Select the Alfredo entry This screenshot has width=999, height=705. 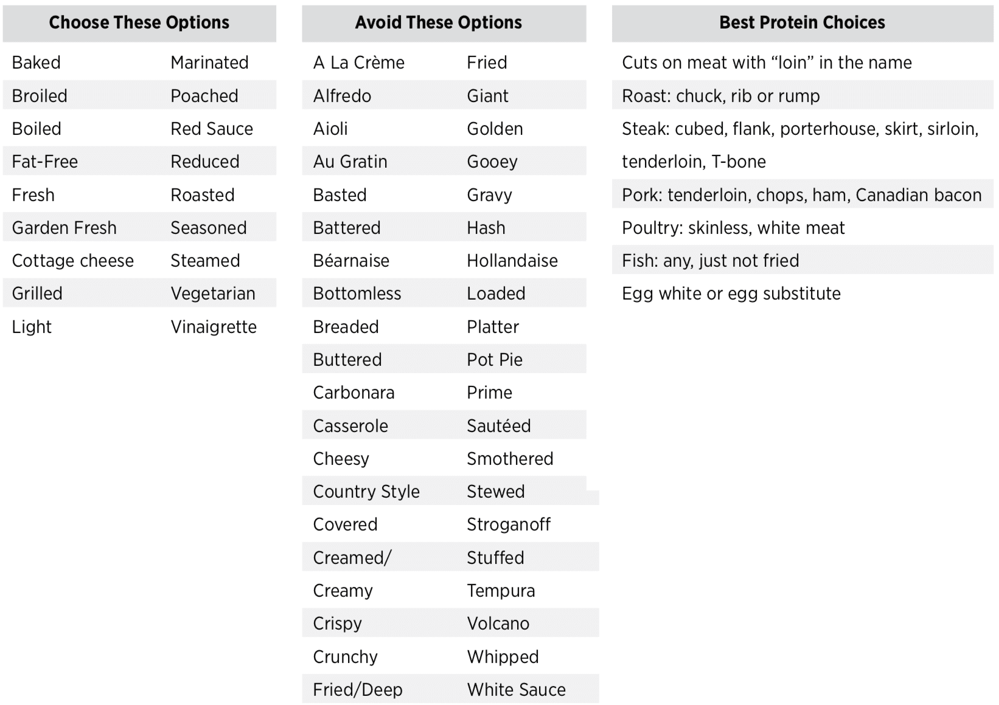coord(343,96)
